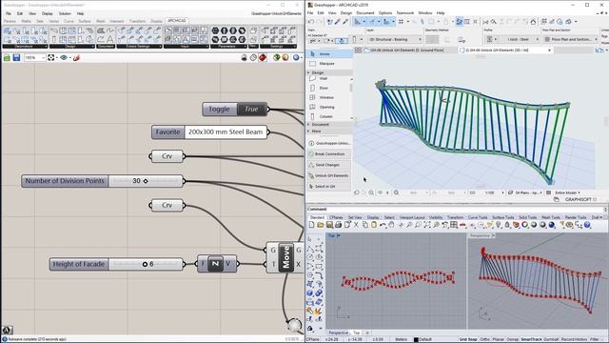The image size is (609, 343).
Task: Click the Grasshopper open file icon
Action: [7, 57]
